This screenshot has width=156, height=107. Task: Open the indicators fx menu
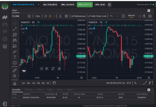pos(60,16)
